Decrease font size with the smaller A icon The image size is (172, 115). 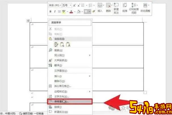(79, 5)
